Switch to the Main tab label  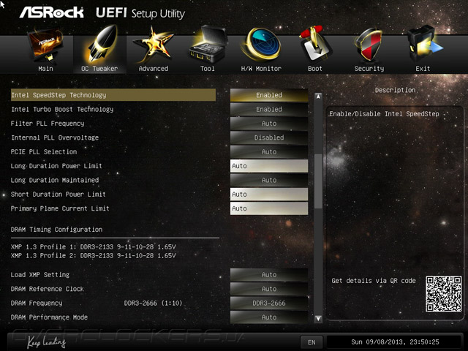click(45, 69)
